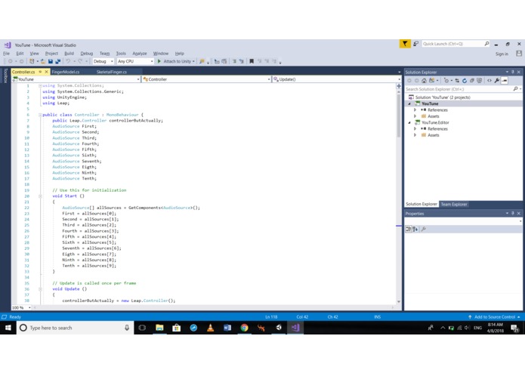525x373 pixels.
Task: Collapse the Controller class outlining toggle
Action: tap(40, 115)
